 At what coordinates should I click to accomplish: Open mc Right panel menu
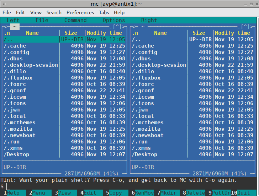click(149, 20)
